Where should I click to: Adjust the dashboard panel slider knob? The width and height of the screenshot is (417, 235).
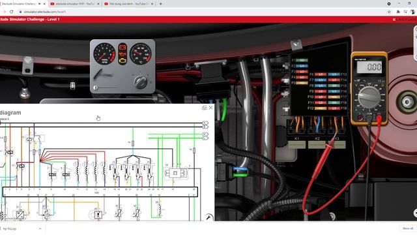pyautogui.click(x=96, y=87)
